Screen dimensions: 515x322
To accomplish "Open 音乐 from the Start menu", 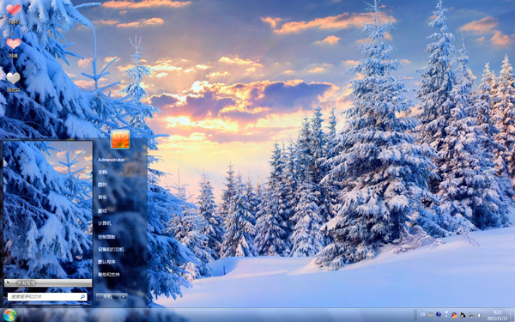I will tap(102, 197).
